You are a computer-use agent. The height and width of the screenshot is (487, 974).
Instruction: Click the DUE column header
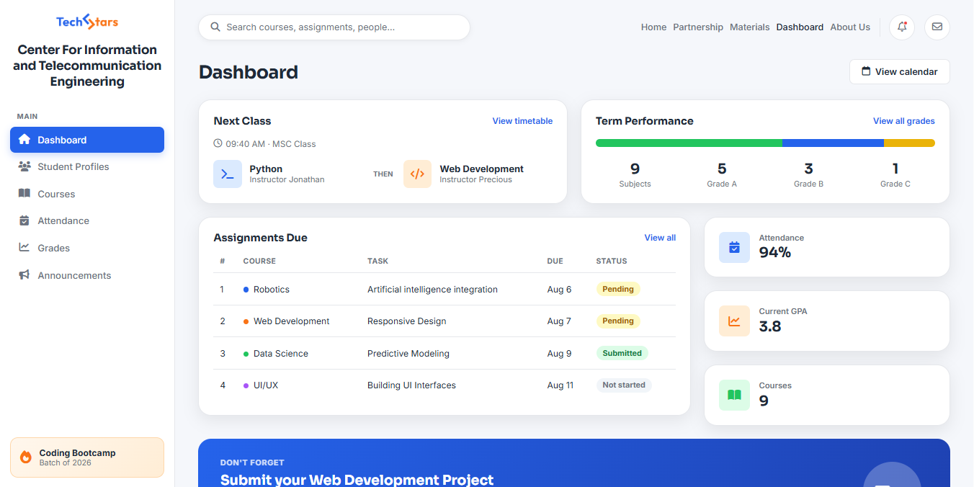(555, 261)
